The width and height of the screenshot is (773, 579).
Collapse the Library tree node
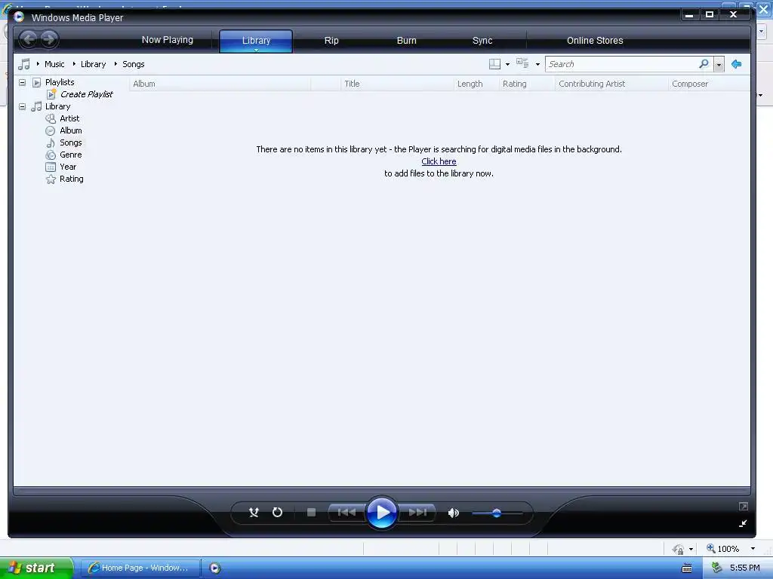(22, 106)
